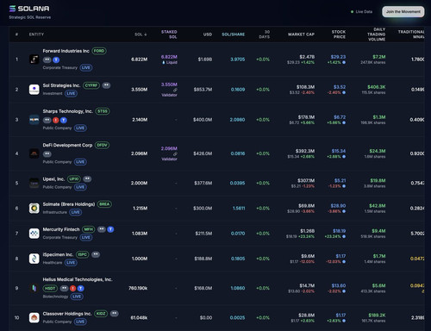Open the Forward Industries Inc company logo
431x331 pixels.
34,59
